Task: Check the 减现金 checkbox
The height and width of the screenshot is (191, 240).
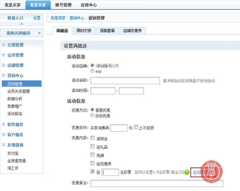Action: tap(92, 138)
